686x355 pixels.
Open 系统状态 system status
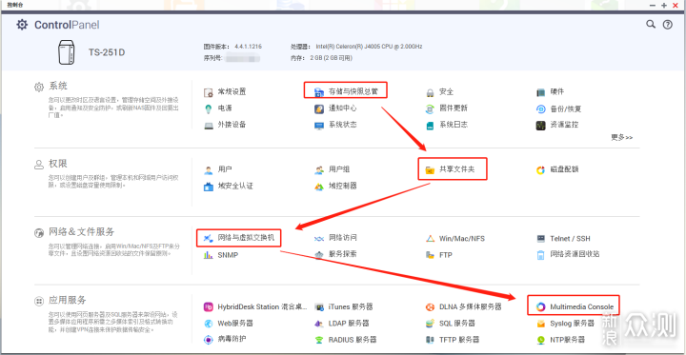(335, 125)
